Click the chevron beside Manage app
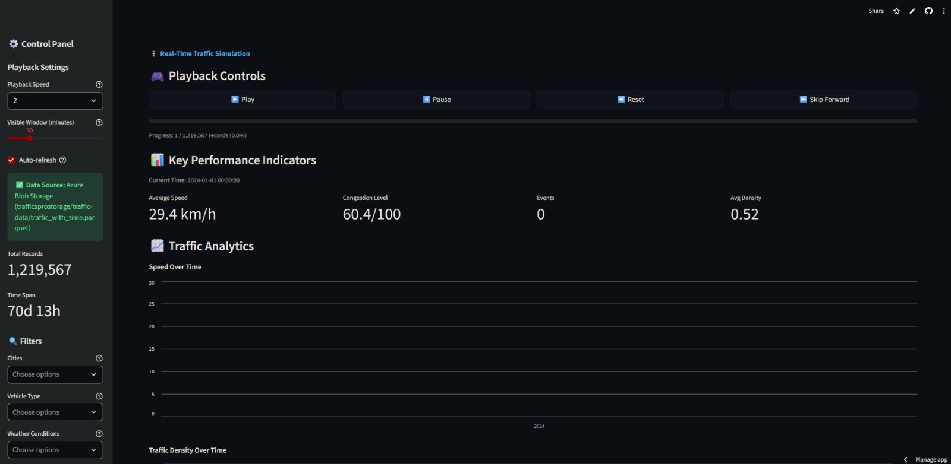 pos(906,460)
